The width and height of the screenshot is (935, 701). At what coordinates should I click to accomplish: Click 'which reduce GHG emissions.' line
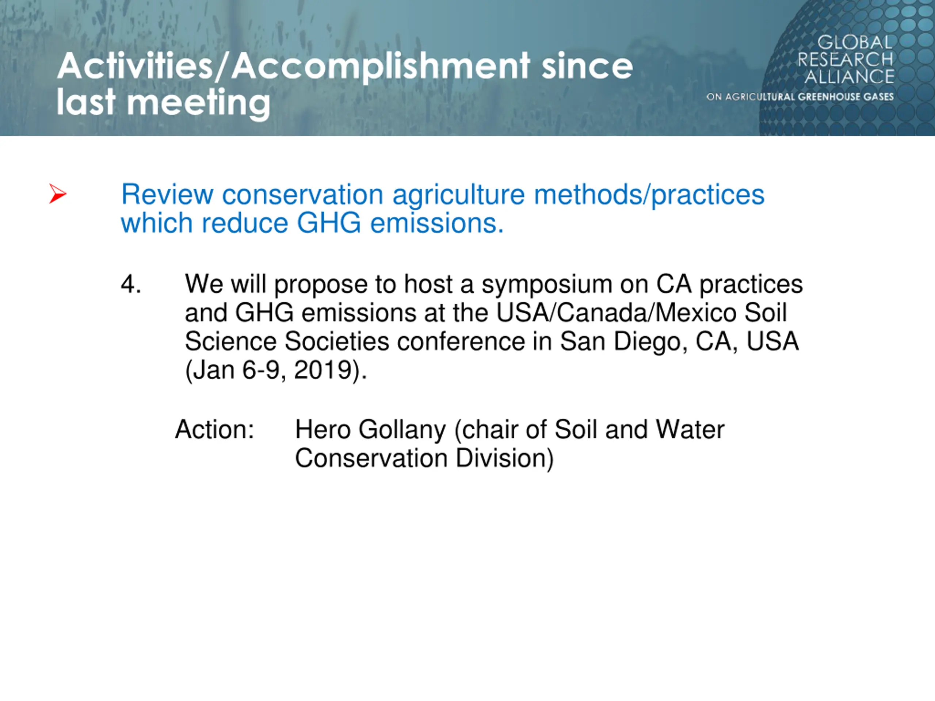pos(312,223)
